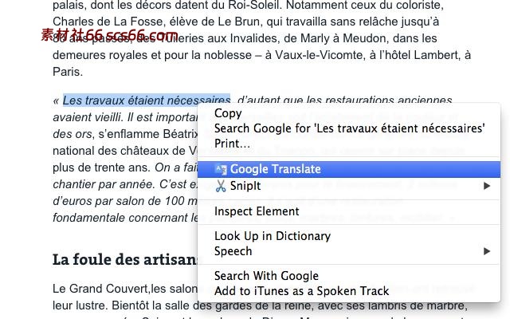Click the SnipIt menu item label
510x319 pixels.
pyautogui.click(x=245, y=186)
